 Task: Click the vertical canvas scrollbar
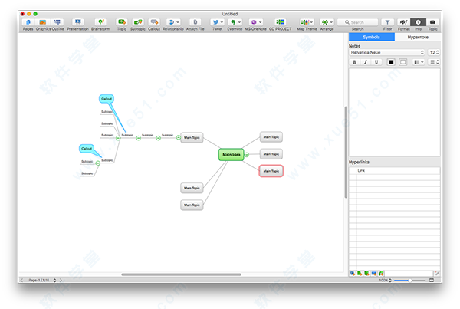click(x=346, y=152)
